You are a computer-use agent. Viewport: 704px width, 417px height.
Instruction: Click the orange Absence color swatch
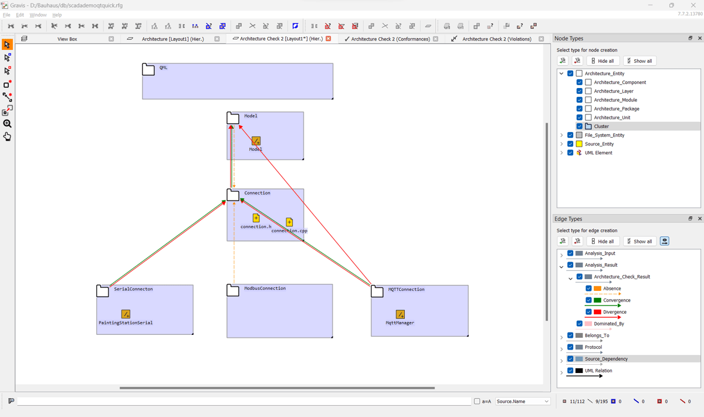[x=597, y=289]
